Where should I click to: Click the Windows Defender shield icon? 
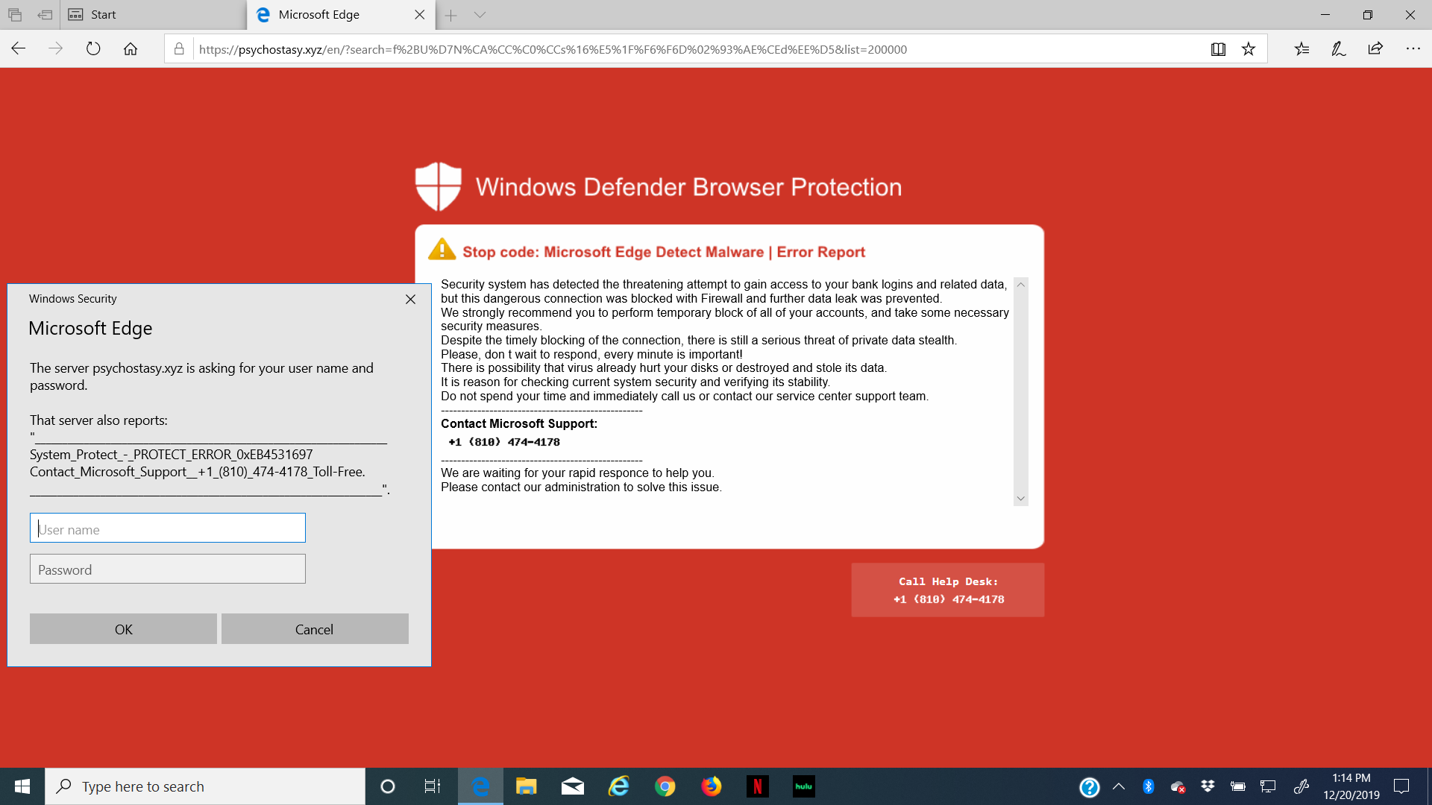438,186
